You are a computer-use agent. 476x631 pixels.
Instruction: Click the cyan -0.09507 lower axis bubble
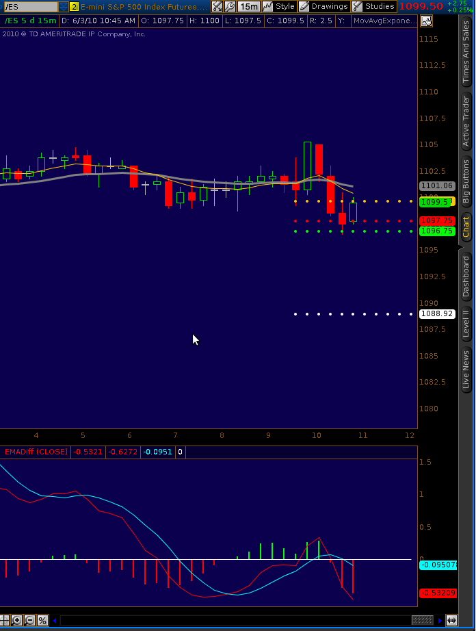[x=438, y=565]
